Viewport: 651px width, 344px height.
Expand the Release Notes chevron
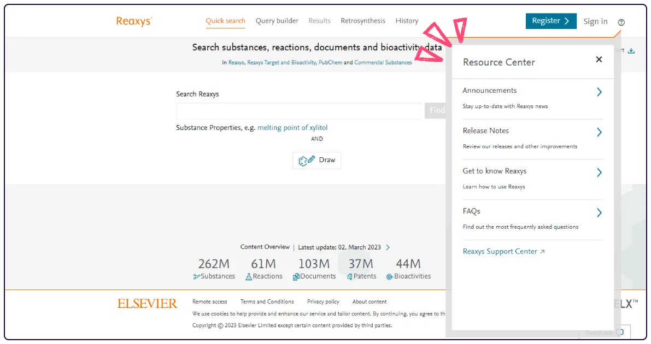click(x=599, y=132)
